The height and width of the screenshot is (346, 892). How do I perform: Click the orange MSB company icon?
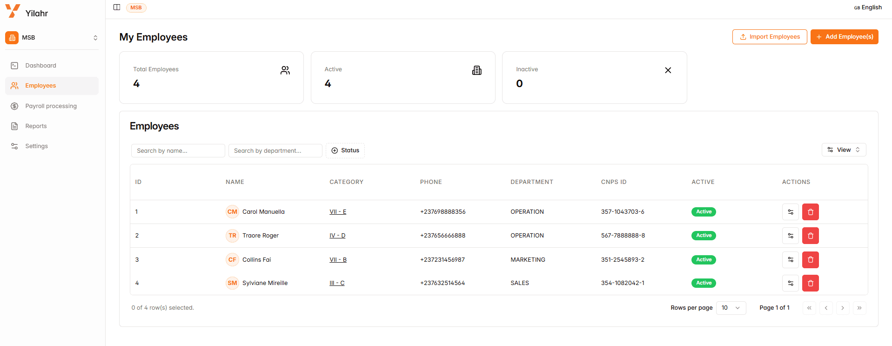click(12, 38)
